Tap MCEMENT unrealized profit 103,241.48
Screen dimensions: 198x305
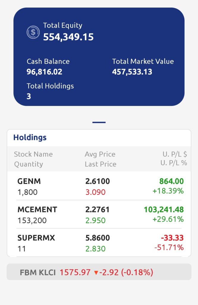coord(164,209)
